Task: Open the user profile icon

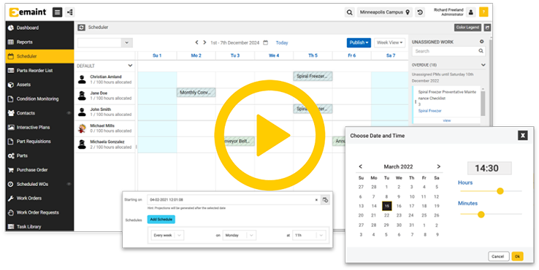Action: pos(471,12)
